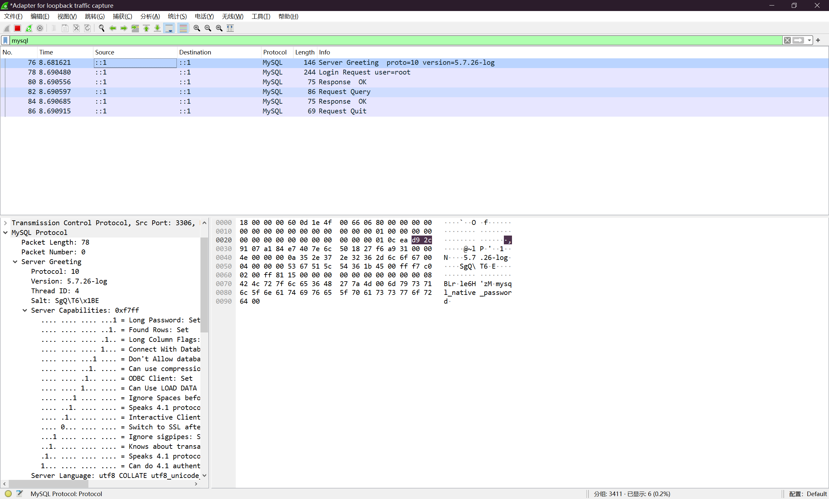Clear the mysql display filter
This screenshot has width=829, height=499.
coord(787,41)
